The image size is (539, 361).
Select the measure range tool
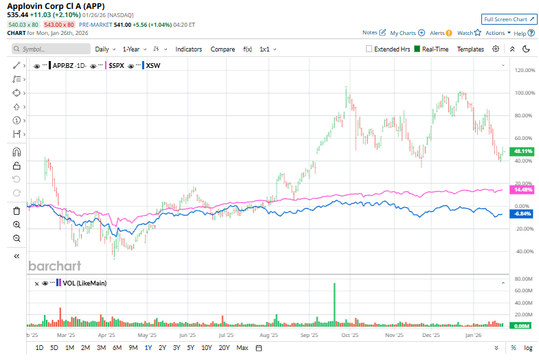(16, 134)
